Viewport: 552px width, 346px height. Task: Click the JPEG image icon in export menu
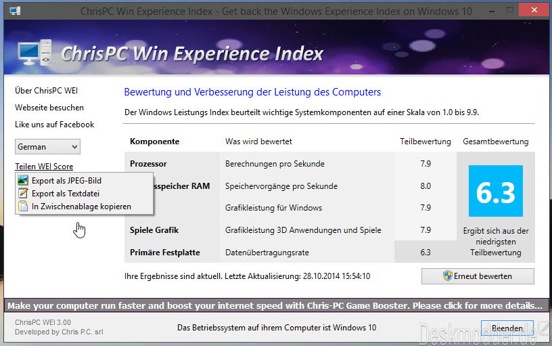[x=23, y=180]
